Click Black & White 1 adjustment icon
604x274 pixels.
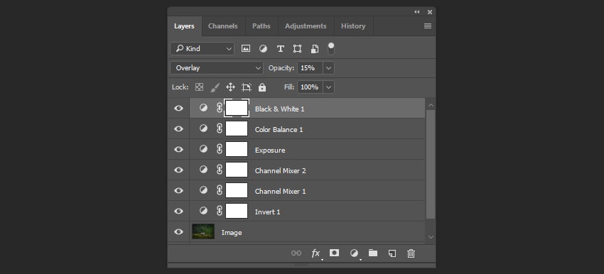[x=203, y=108]
